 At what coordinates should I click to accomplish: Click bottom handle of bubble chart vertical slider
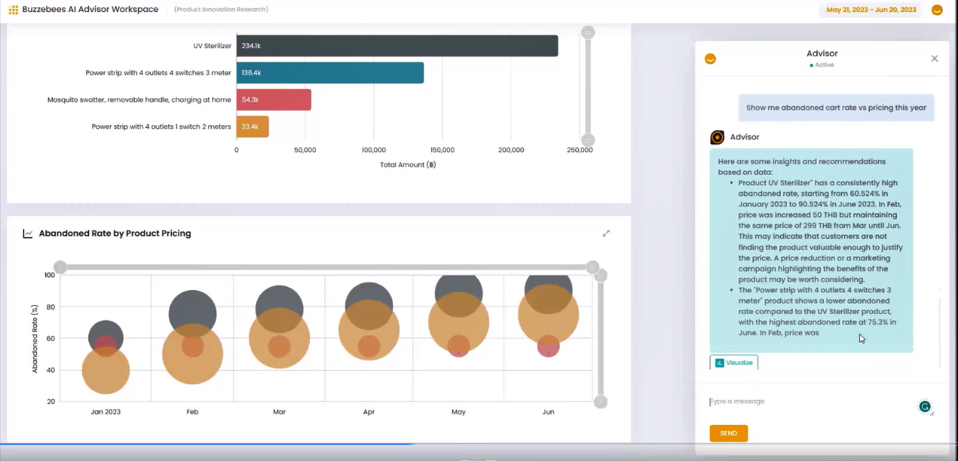(x=601, y=402)
